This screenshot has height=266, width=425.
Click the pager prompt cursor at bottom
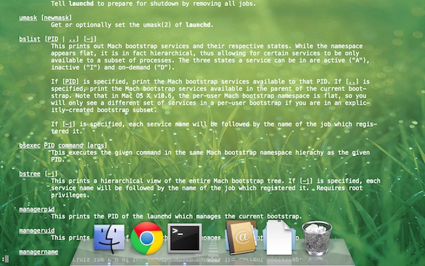(x=7, y=259)
